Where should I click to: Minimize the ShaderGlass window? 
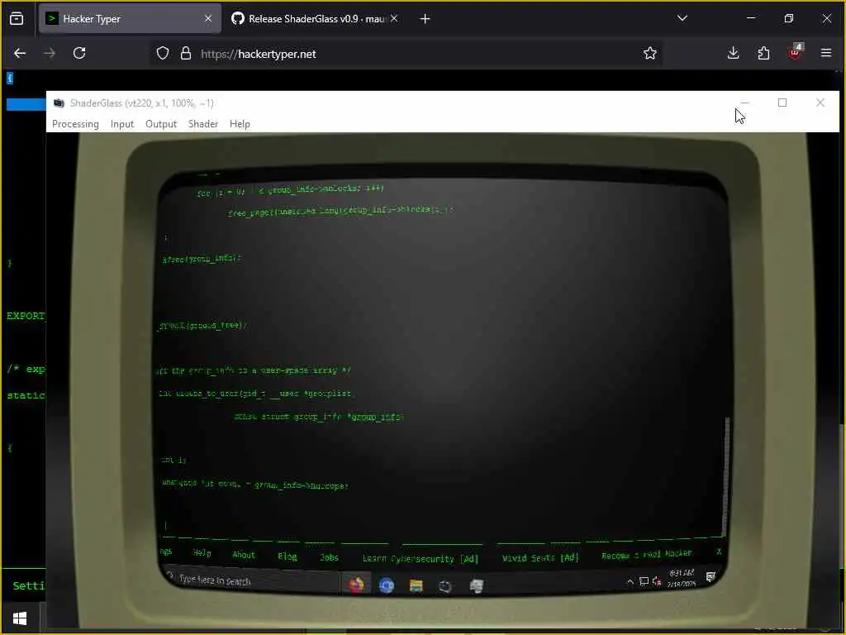(x=745, y=103)
